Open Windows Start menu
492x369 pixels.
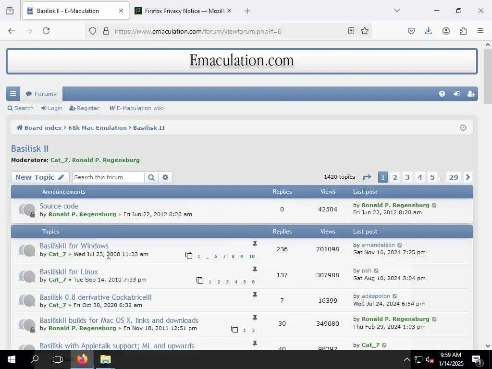tap(12, 359)
